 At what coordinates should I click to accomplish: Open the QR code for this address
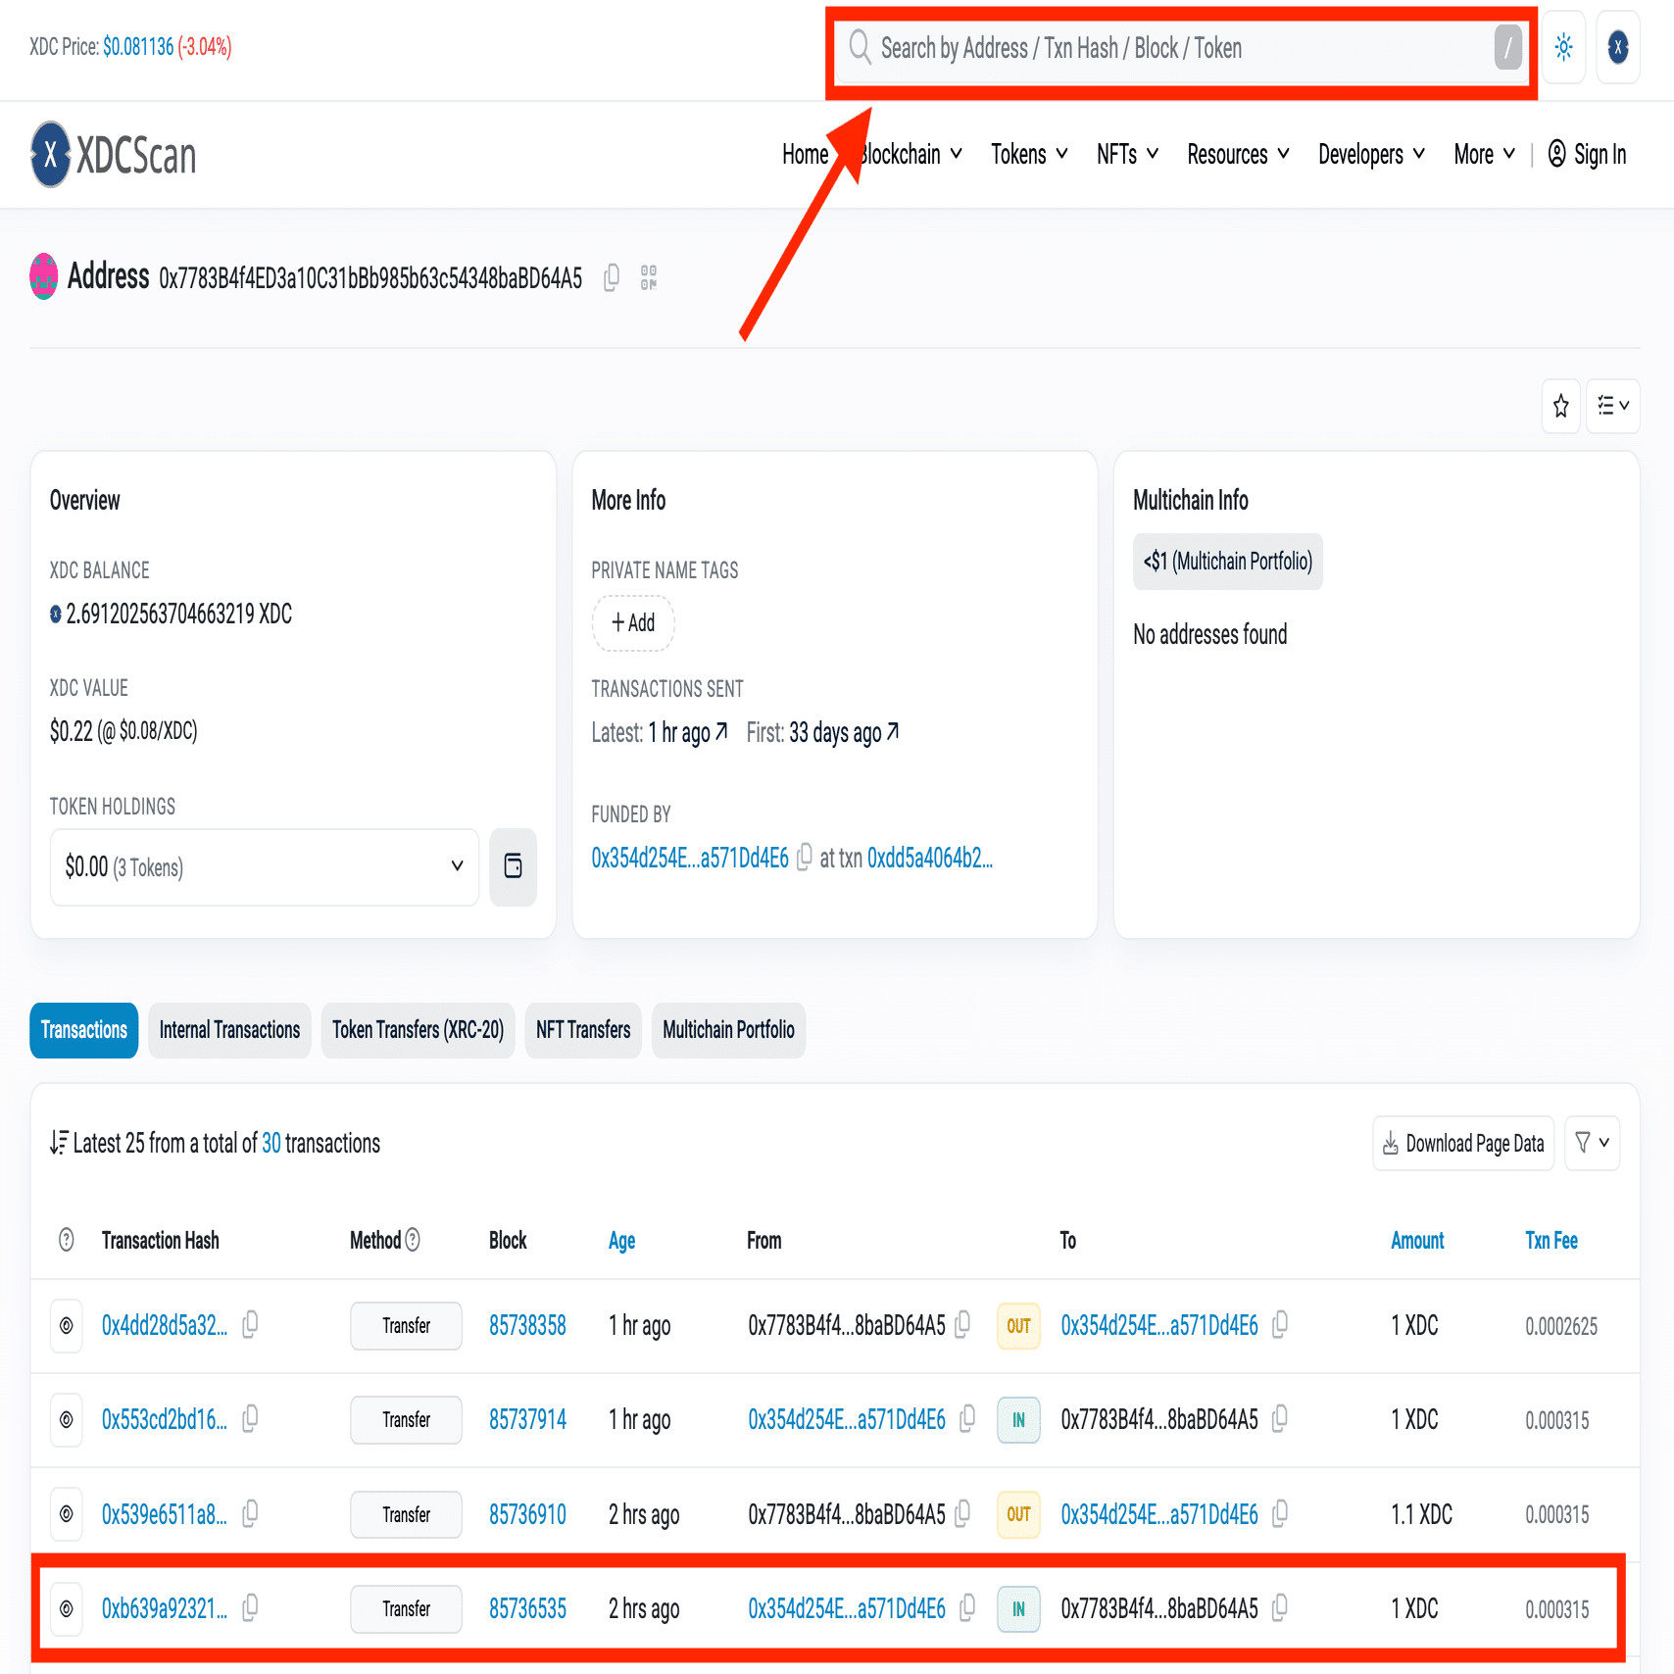click(648, 277)
